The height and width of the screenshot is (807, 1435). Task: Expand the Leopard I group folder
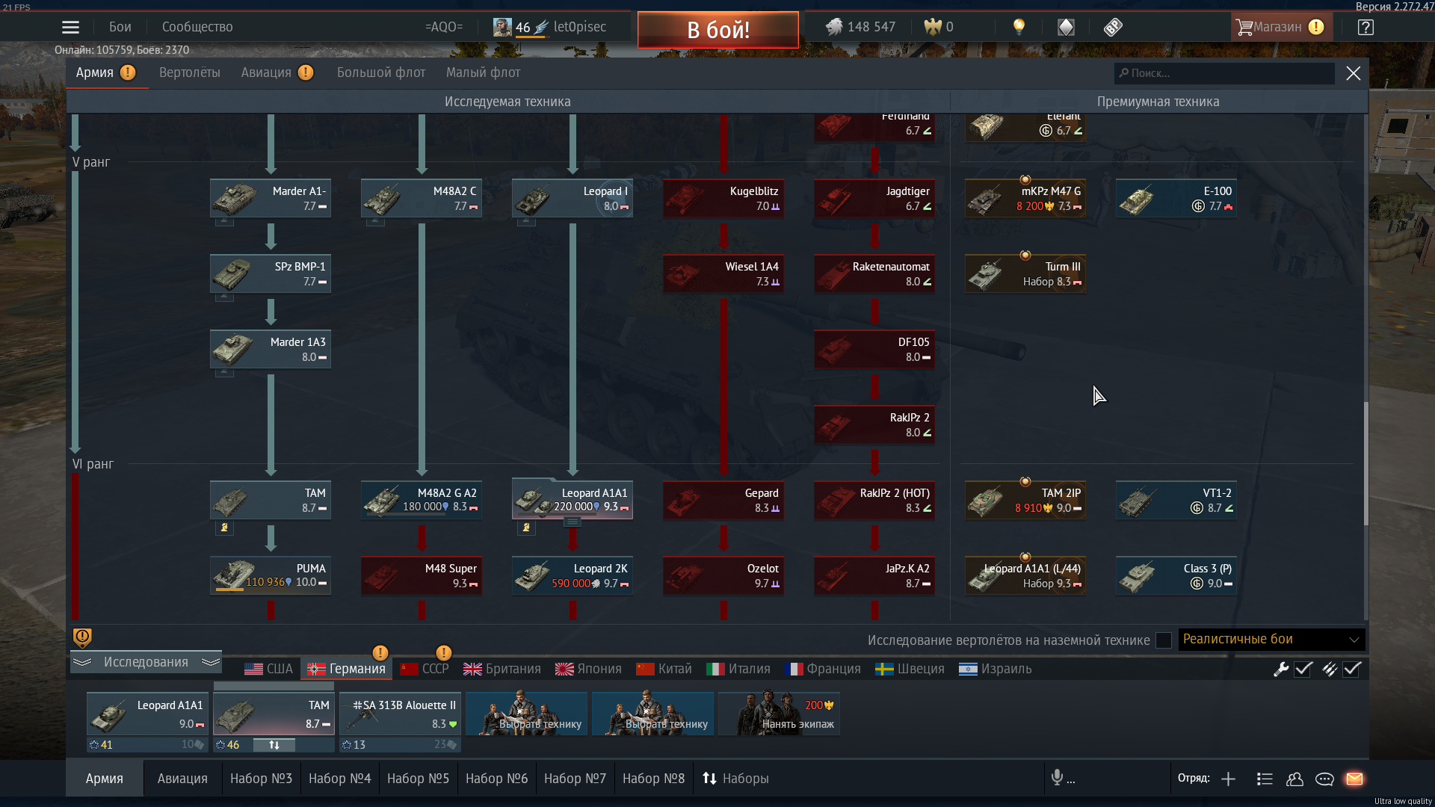(526, 221)
